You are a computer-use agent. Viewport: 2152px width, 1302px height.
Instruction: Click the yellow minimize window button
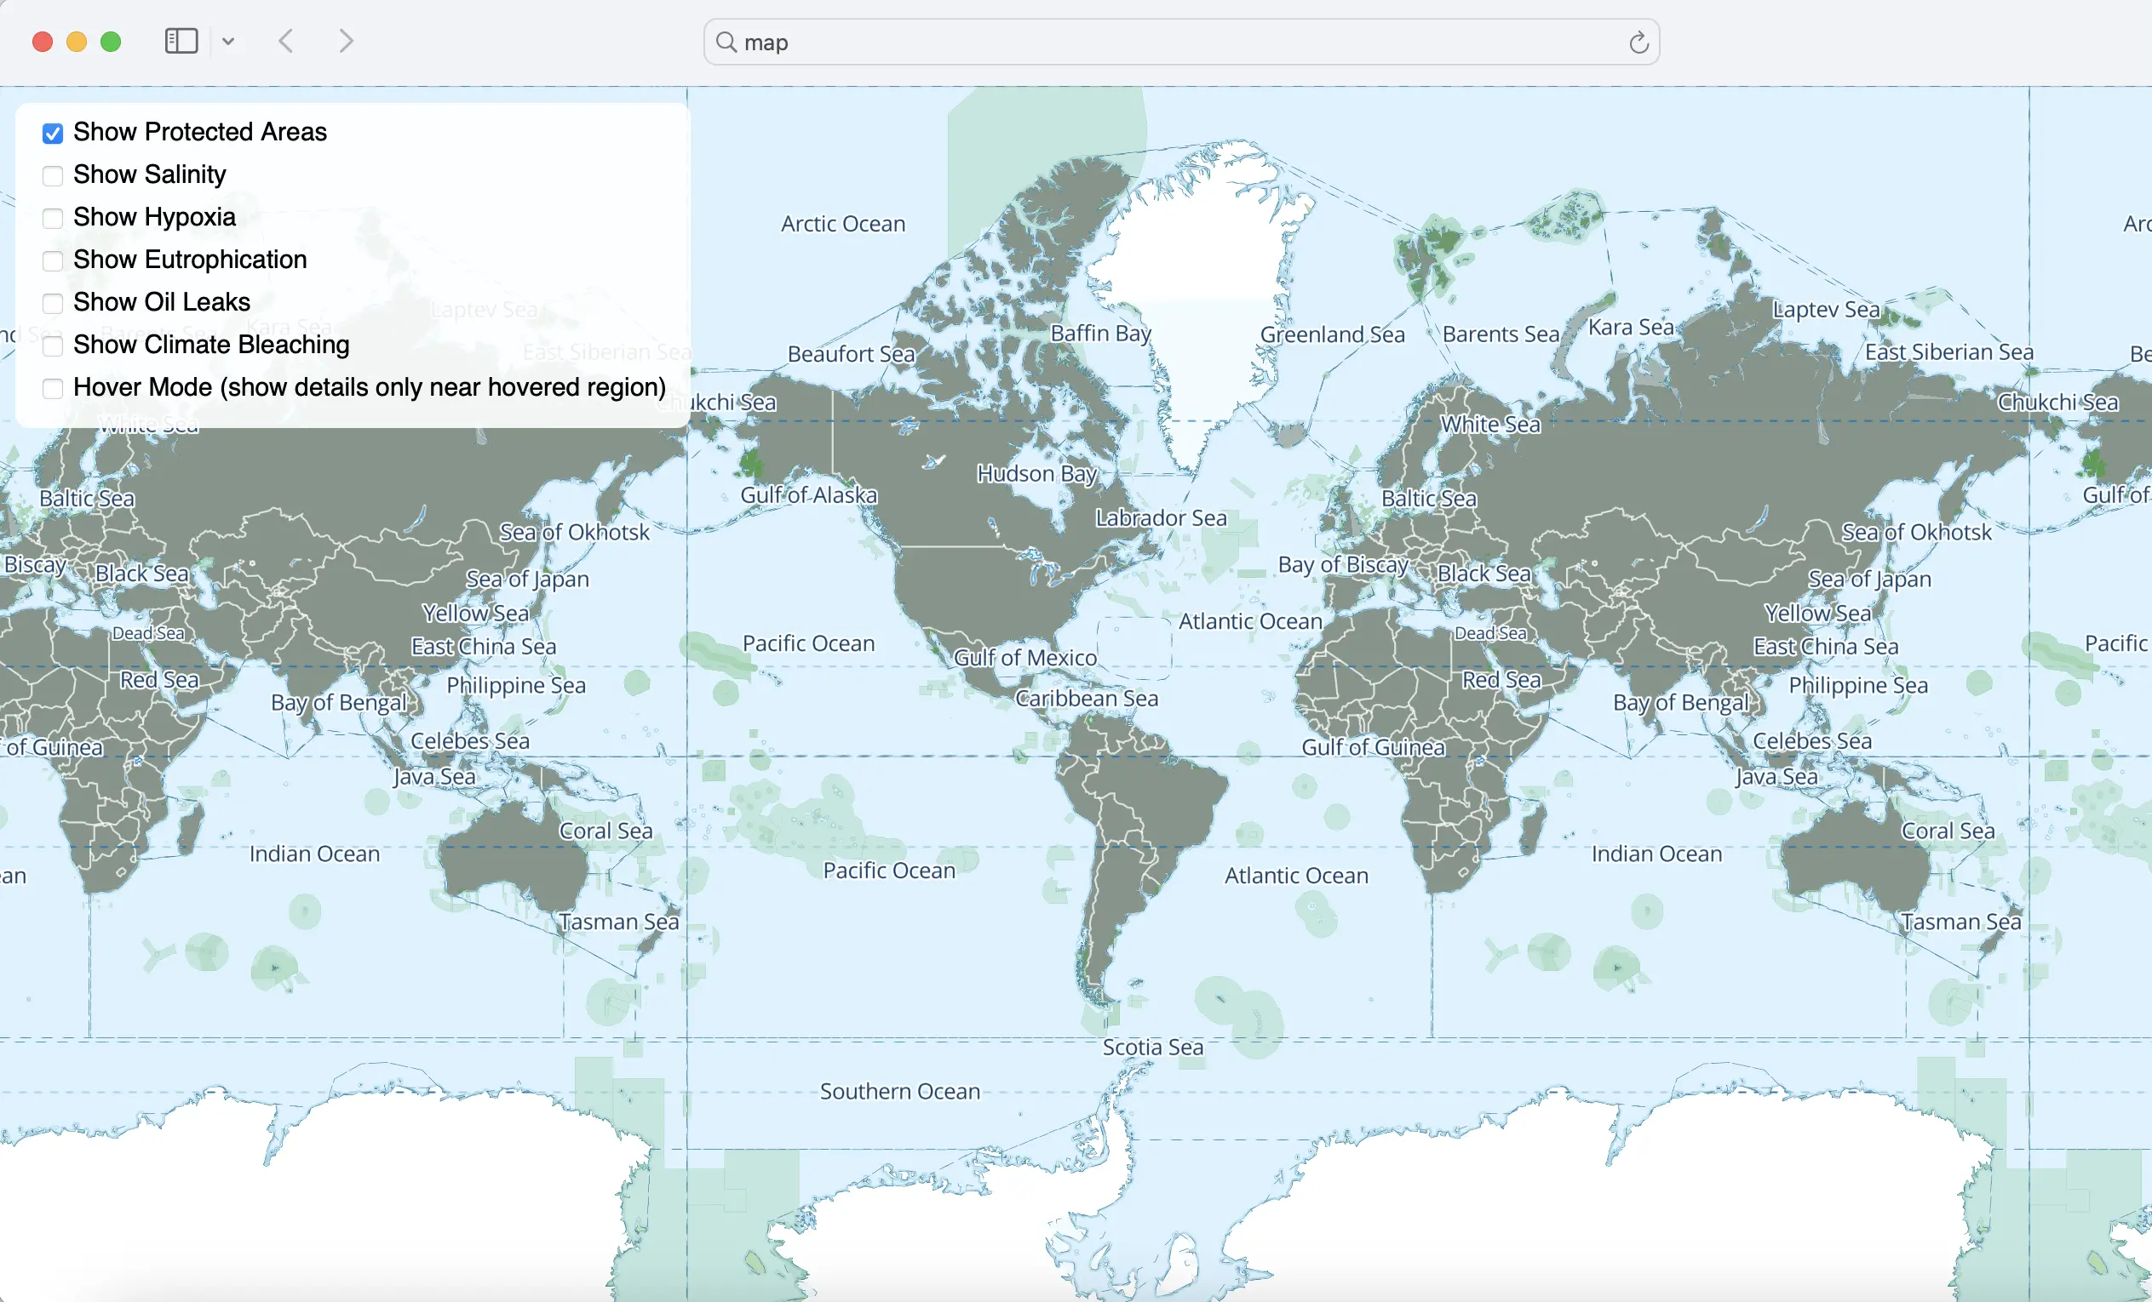77,41
